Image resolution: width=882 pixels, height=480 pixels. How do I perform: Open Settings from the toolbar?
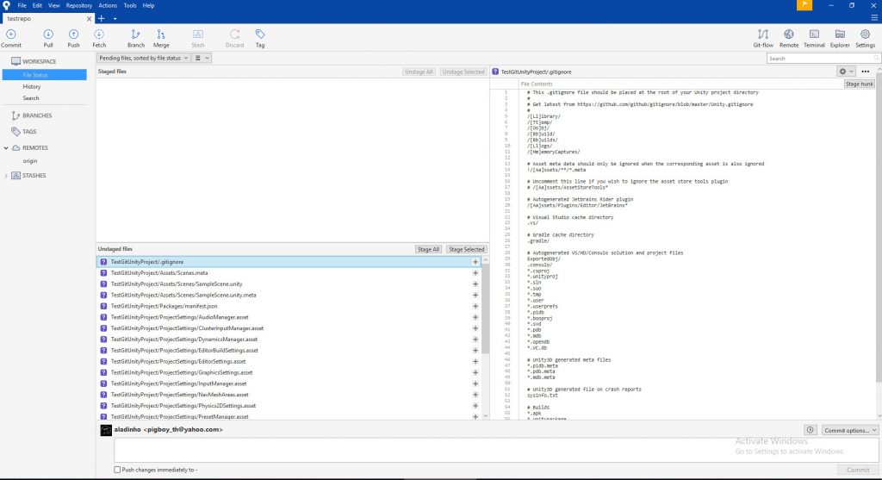click(x=865, y=38)
